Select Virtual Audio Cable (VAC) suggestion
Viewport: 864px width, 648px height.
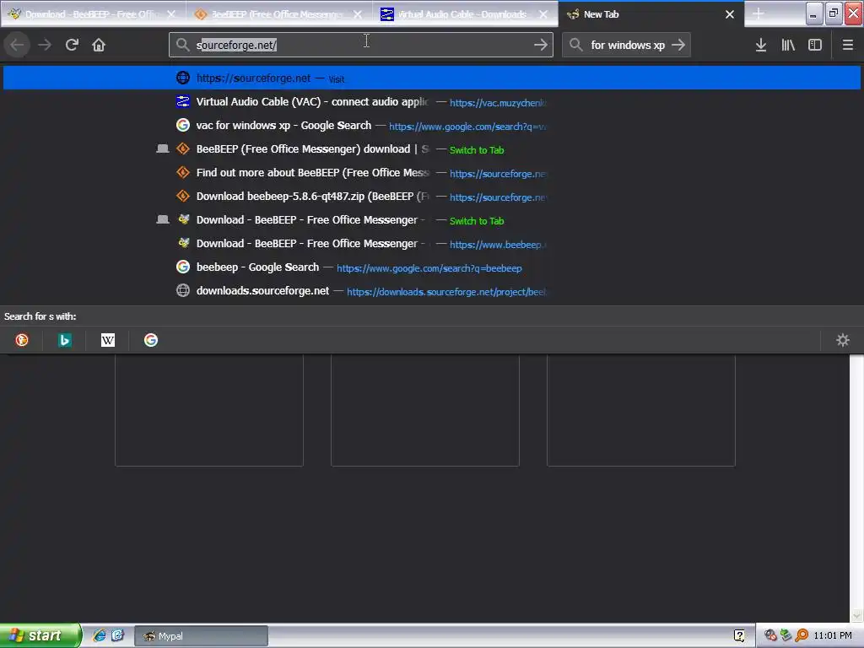point(432,101)
